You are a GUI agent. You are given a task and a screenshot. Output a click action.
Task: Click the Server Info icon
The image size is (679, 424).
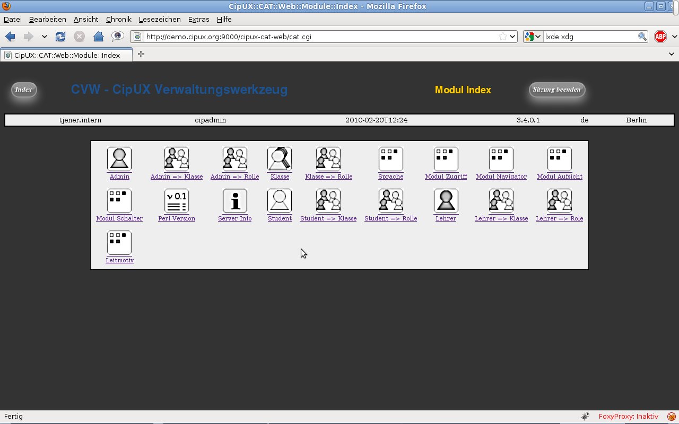click(x=235, y=201)
